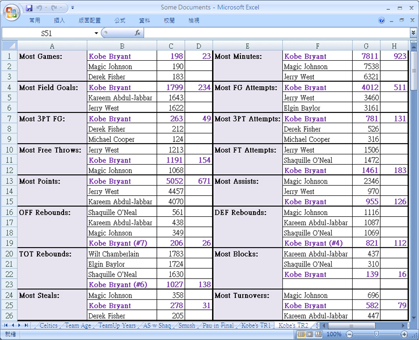Switch to the Pau in Final sheet tab
Viewport: 419px width, 340px height.
[x=218, y=326]
